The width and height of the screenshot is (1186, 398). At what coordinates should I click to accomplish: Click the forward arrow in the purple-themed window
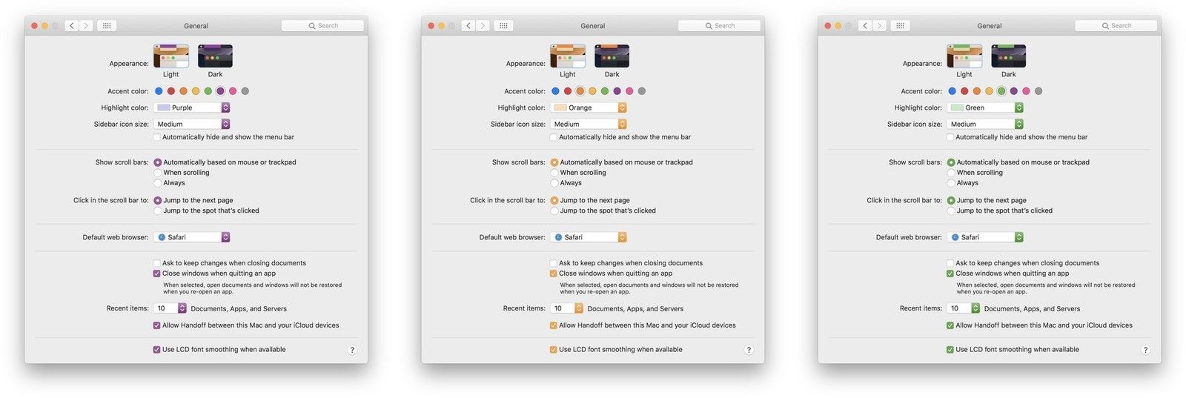pyautogui.click(x=86, y=26)
